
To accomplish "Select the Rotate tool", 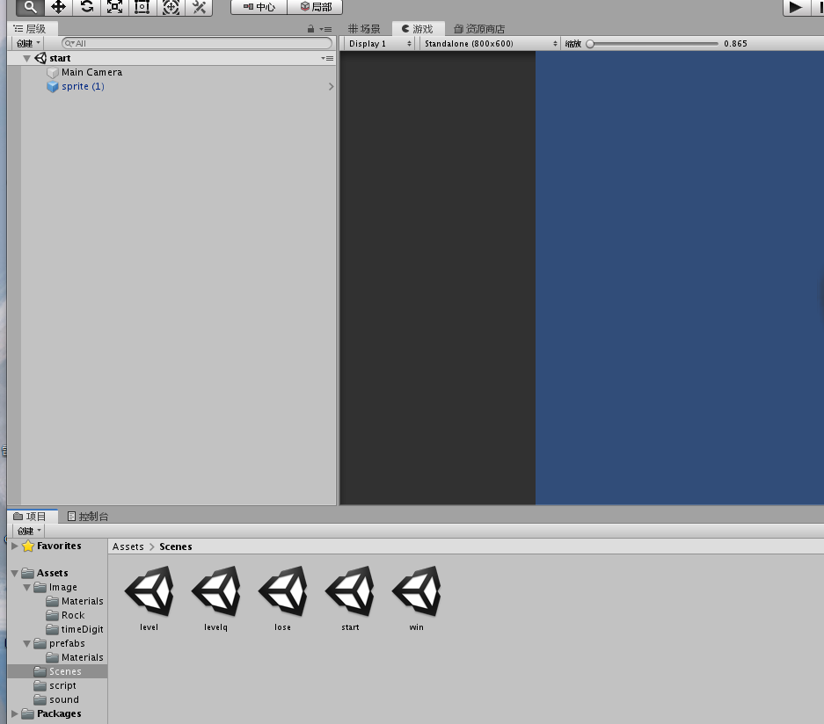I will (x=87, y=7).
